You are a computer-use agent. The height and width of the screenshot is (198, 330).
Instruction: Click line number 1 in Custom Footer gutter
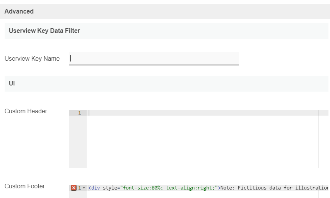[x=80, y=188]
